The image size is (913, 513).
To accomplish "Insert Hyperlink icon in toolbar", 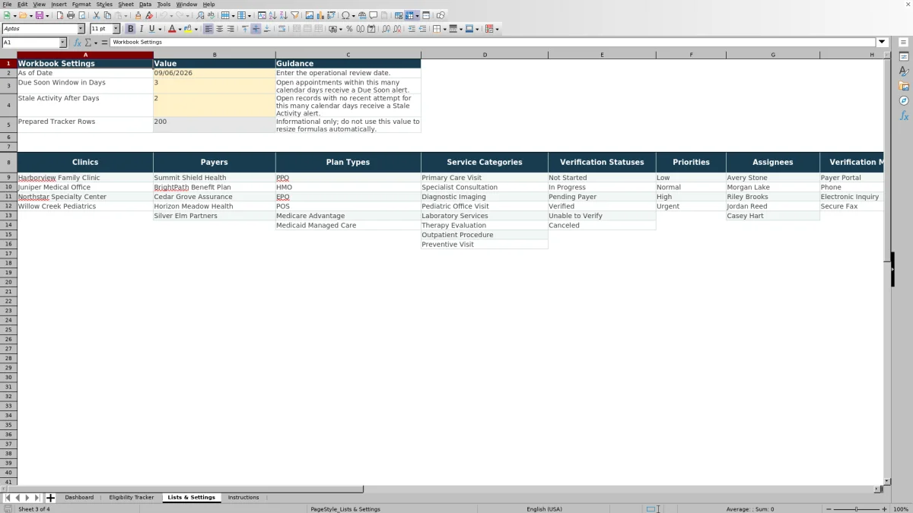I will (x=362, y=15).
